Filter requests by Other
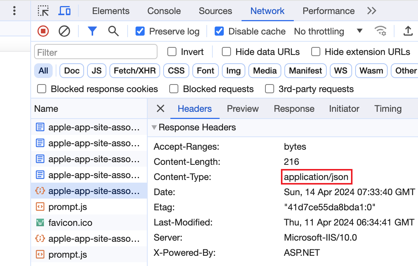The height and width of the screenshot is (266, 418). pos(405,71)
